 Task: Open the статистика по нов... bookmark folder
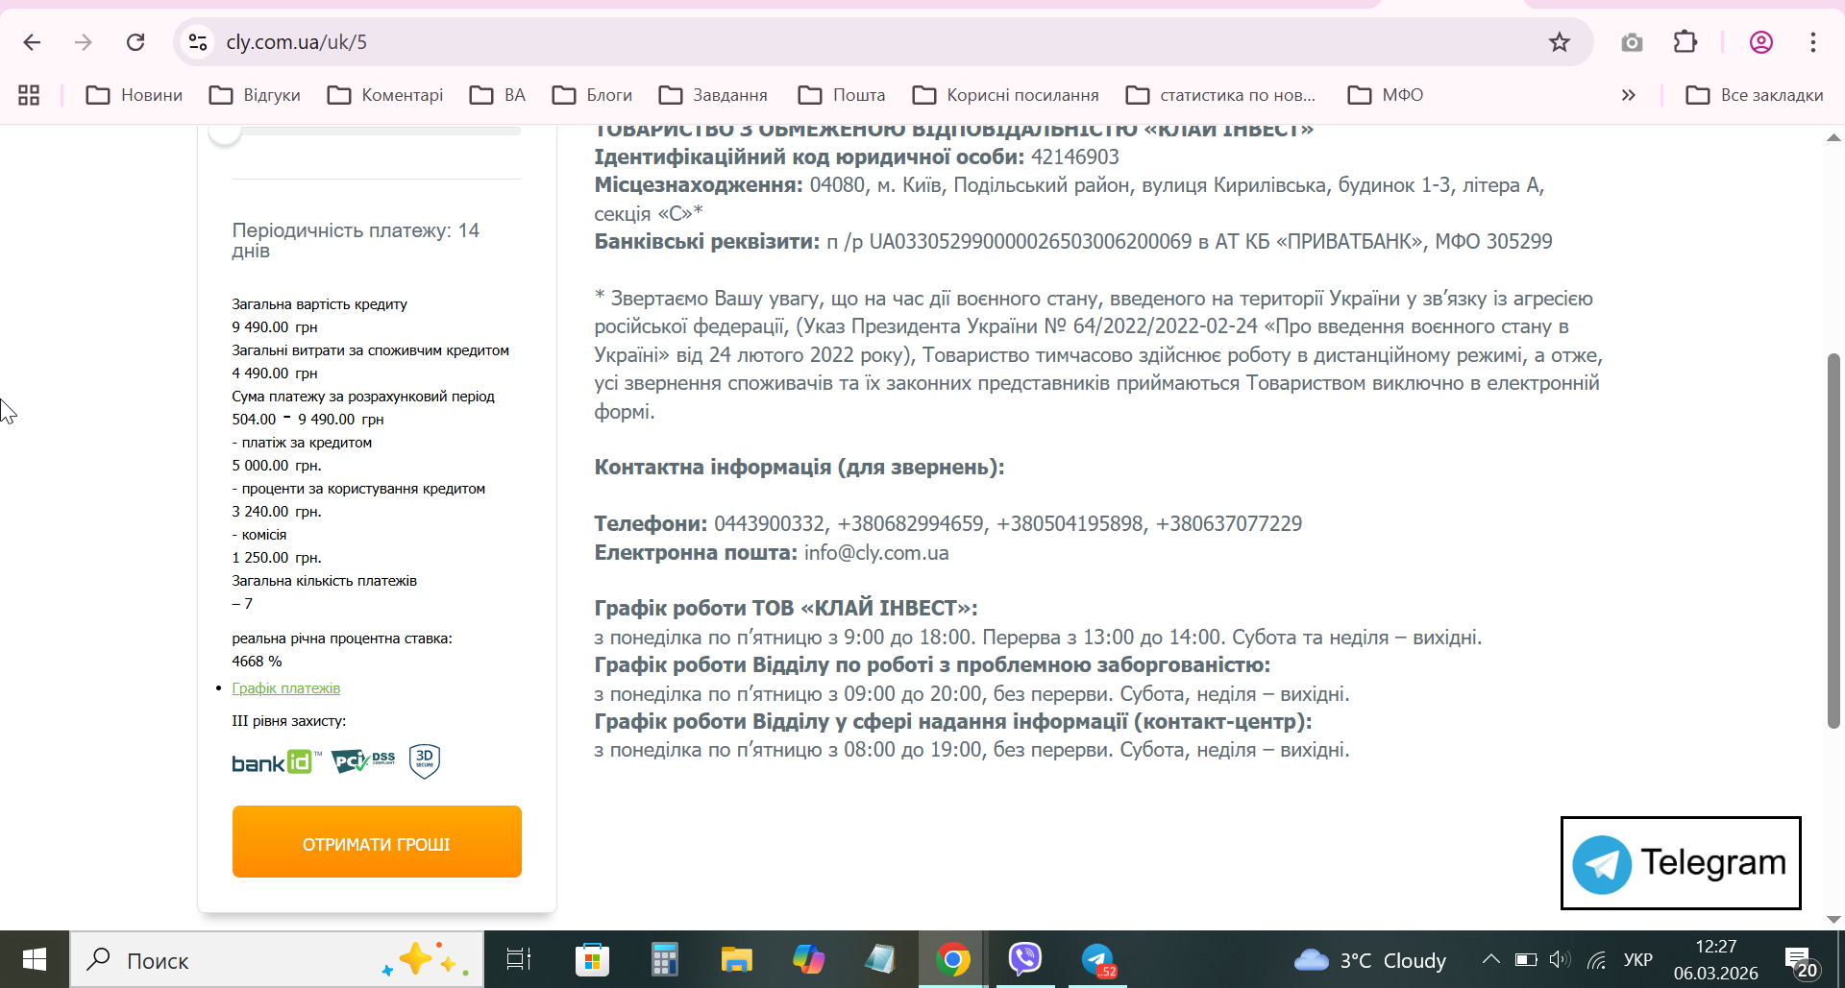point(1221,95)
